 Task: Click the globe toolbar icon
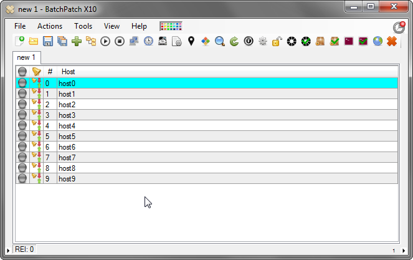(x=377, y=41)
